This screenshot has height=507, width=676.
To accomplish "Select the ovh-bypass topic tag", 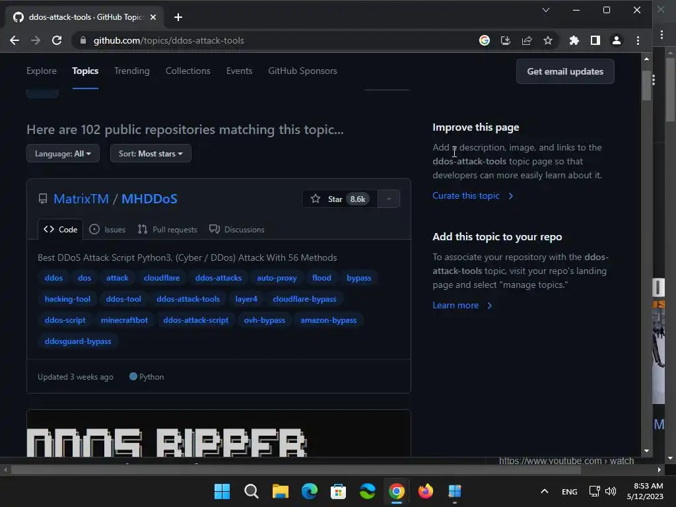I will tap(264, 320).
